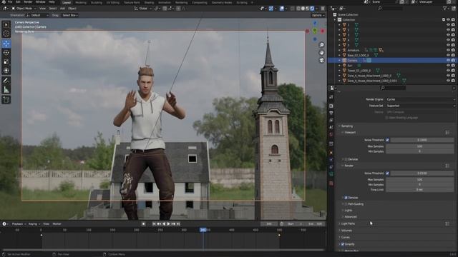Open the Tool properties tab icon
This screenshot has width=458, height=257.
click(331, 97)
